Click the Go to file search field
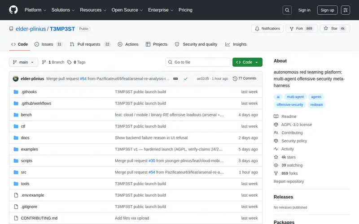359x224 pixels. 198,62
